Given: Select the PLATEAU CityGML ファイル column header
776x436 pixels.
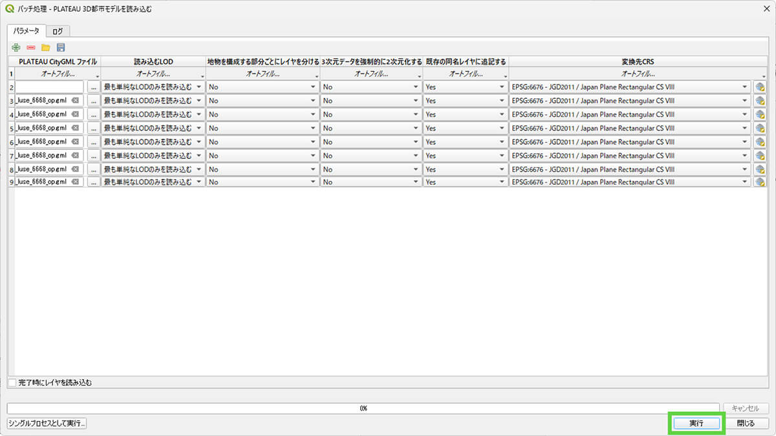Looking at the screenshot, I should [58, 61].
